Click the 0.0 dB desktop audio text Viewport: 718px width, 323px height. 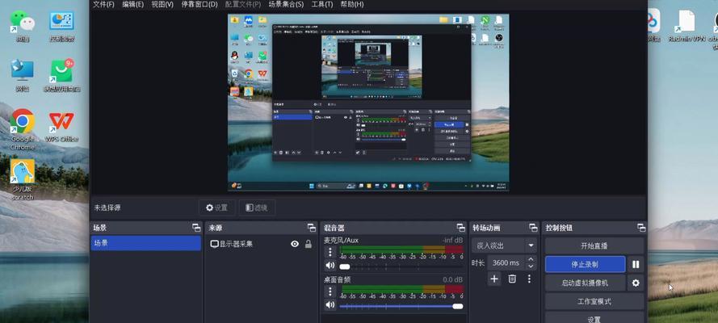point(453,279)
